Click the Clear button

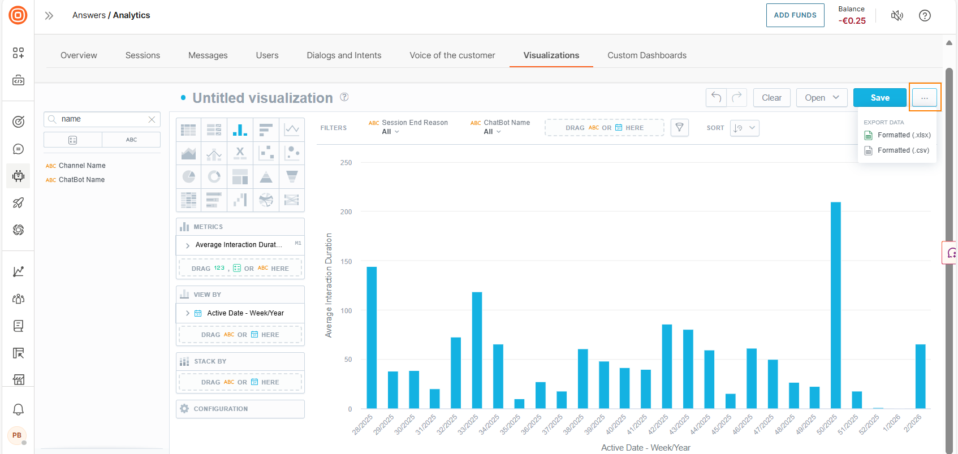click(x=771, y=97)
